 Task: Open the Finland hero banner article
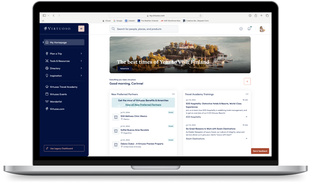(x=180, y=55)
